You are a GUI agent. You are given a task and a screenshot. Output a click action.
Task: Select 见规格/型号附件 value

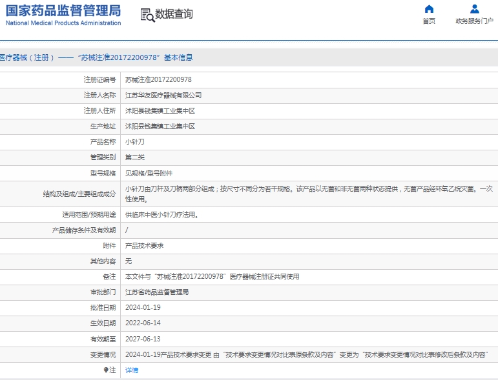149,173
